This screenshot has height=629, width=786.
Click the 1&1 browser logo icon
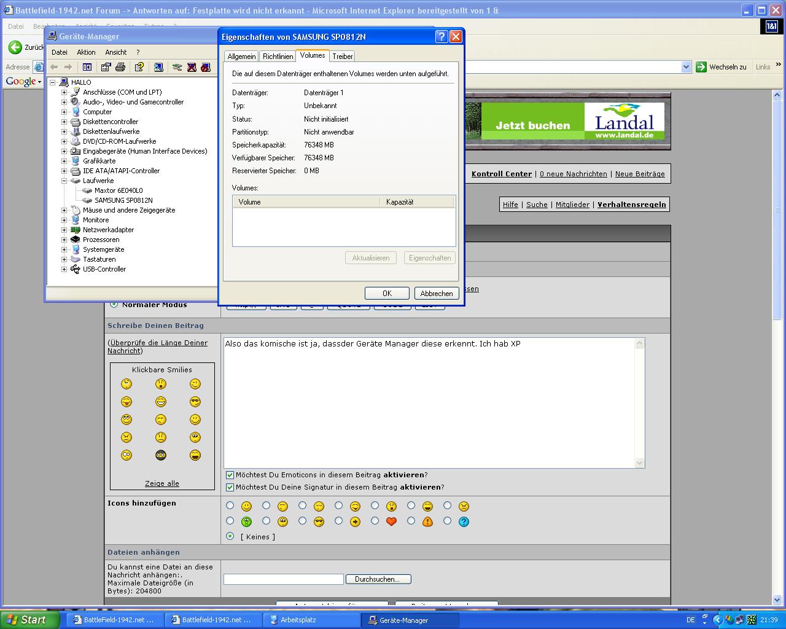[x=771, y=26]
